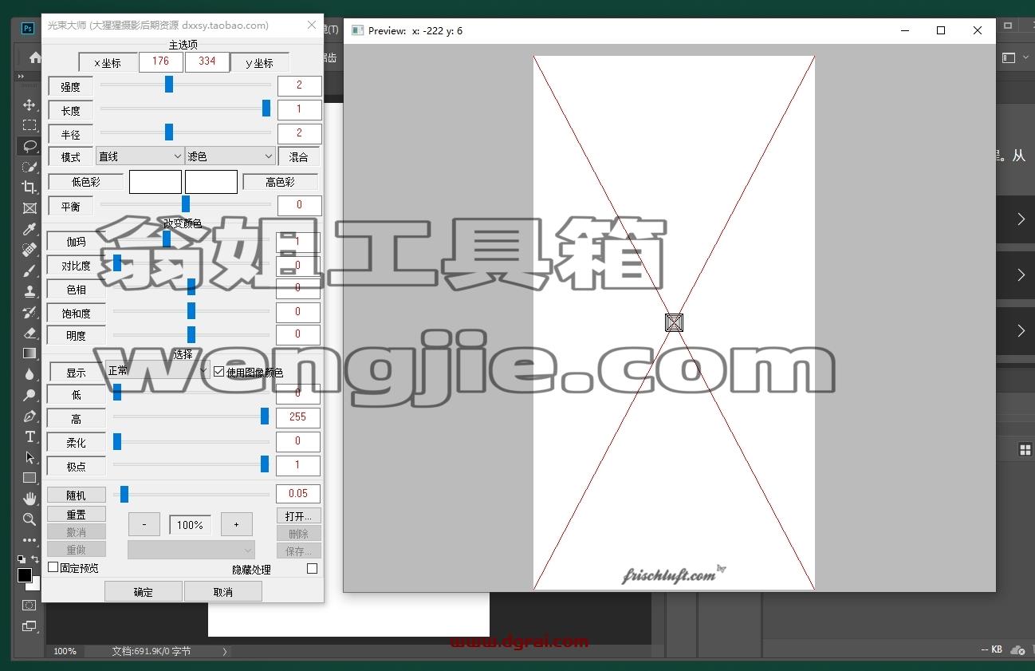Select the Hand tool
The width and height of the screenshot is (1035, 671).
coord(30,499)
